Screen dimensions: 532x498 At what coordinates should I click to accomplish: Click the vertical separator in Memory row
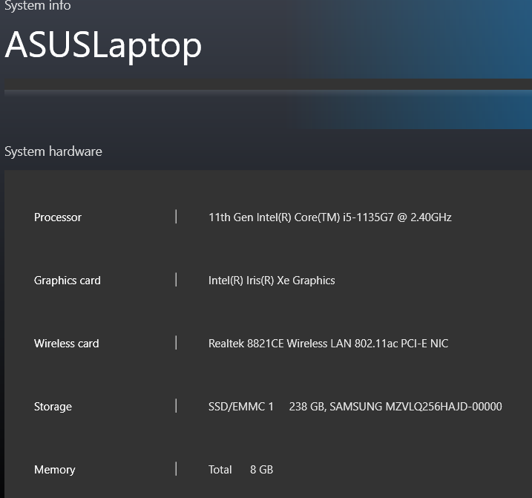(176, 469)
